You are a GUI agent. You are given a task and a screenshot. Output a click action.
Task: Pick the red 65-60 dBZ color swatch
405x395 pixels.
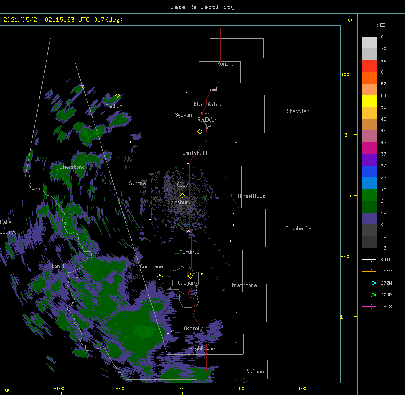click(369, 66)
